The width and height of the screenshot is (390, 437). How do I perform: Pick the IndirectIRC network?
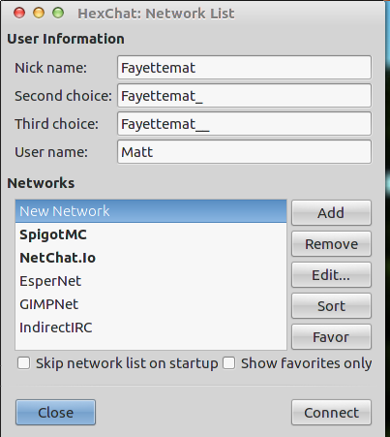(x=151, y=328)
